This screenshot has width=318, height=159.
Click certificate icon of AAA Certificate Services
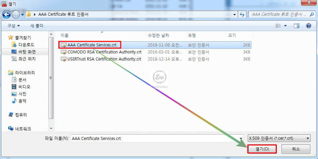point(64,45)
